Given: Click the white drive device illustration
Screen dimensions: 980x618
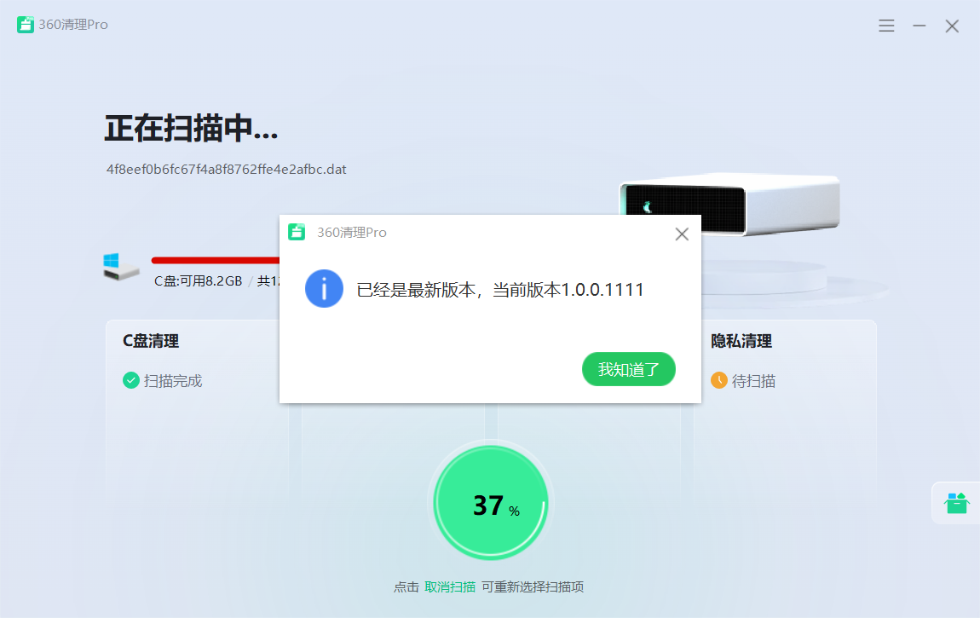Looking at the screenshot, I should point(729,205).
